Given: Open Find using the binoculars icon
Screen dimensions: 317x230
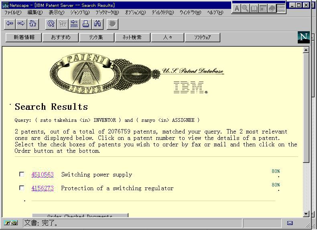Looking at the screenshot, I should tap(98, 24).
